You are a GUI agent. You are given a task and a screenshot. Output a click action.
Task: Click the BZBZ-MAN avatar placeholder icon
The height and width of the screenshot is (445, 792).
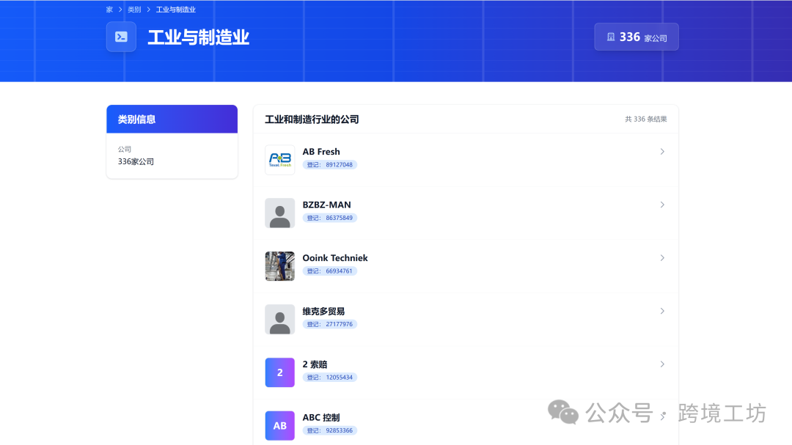pos(279,213)
